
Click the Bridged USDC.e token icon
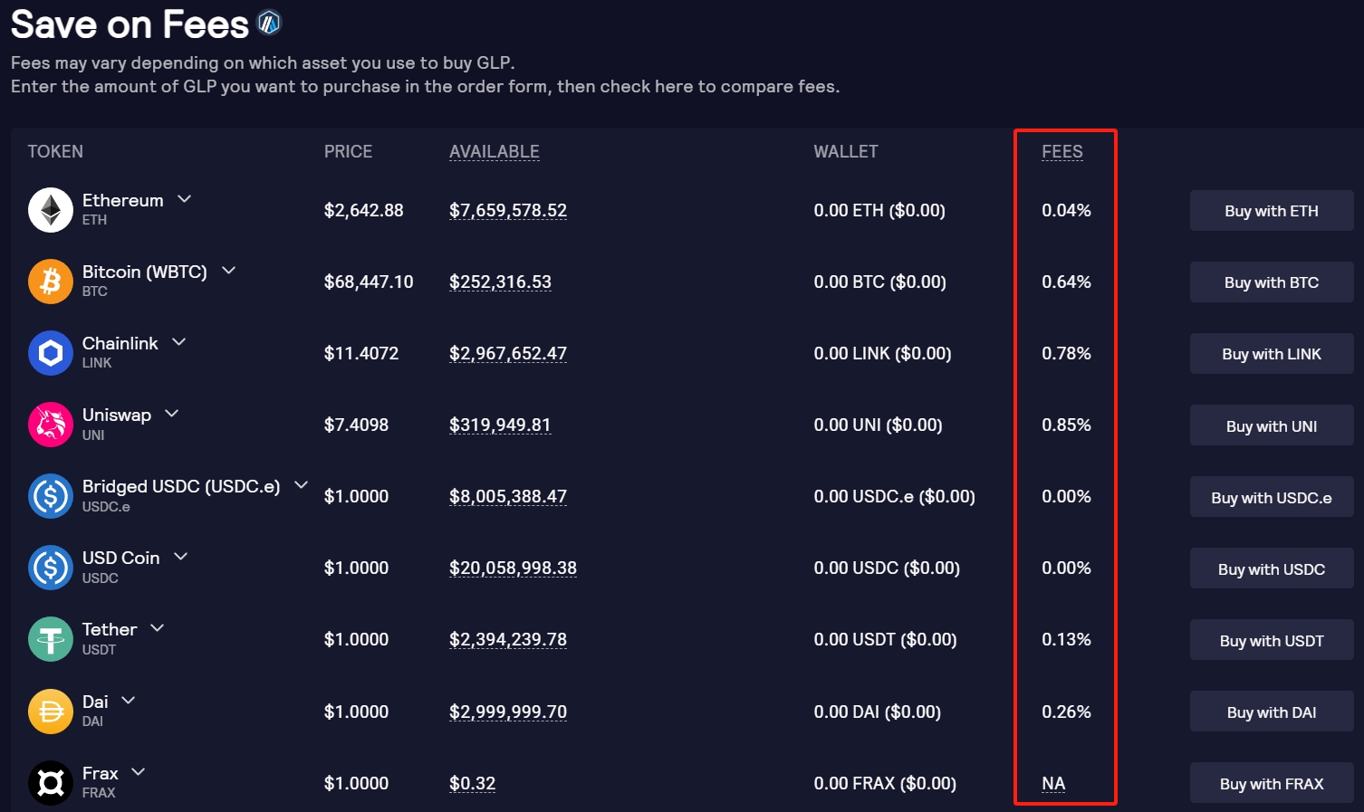coord(51,496)
